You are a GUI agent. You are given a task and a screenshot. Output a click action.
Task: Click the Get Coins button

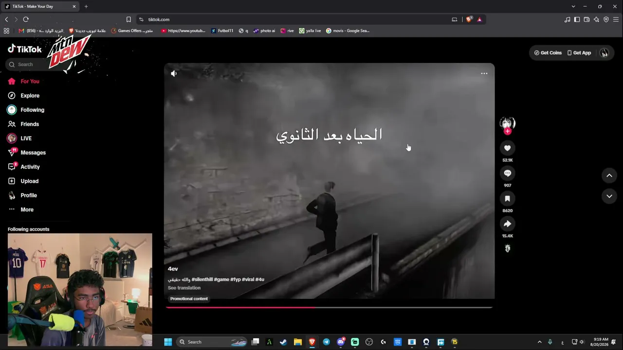tap(548, 53)
